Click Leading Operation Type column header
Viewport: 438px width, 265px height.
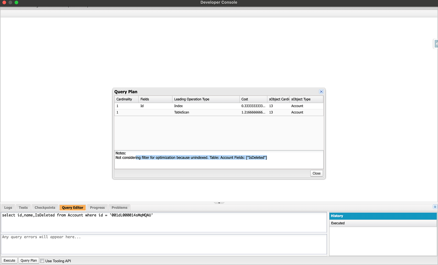click(206, 99)
